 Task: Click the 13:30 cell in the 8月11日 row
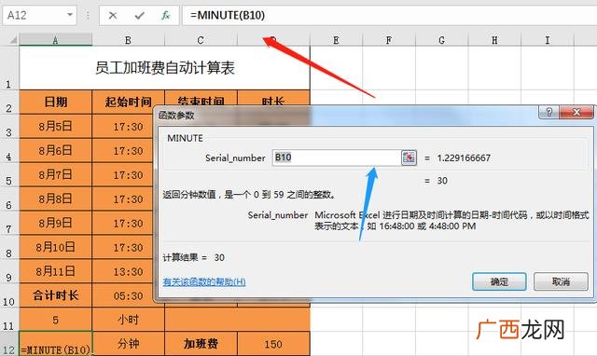point(123,271)
